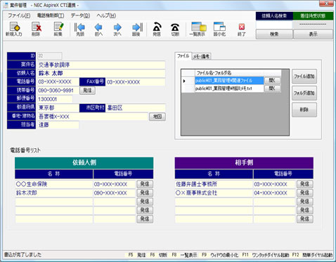Click the 担当者 field 遠藤
Screen dimensions: 336x262
(x=58, y=125)
